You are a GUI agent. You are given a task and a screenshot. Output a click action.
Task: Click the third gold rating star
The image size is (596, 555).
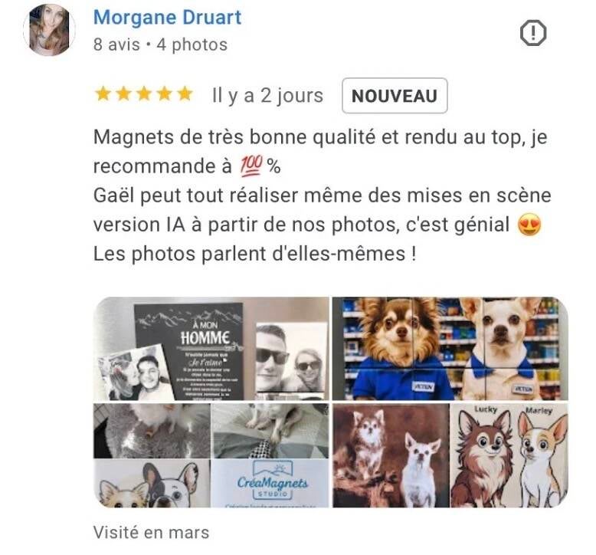(x=144, y=94)
